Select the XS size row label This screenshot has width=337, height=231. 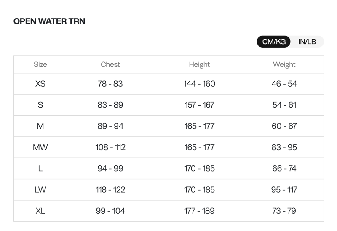40,84
